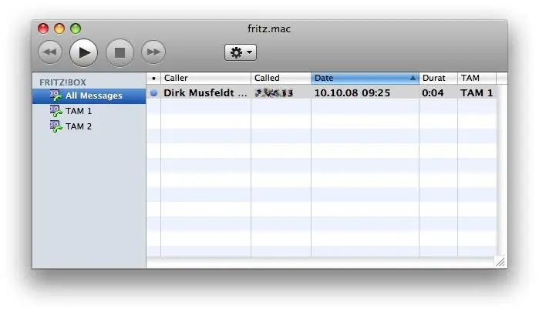The width and height of the screenshot is (539, 312).
Task: Click the TAM 1 sidebar icon
Action: [56, 111]
